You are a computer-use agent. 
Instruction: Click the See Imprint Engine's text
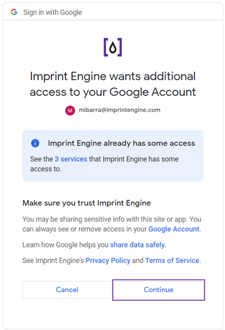click(x=53, y=261)
